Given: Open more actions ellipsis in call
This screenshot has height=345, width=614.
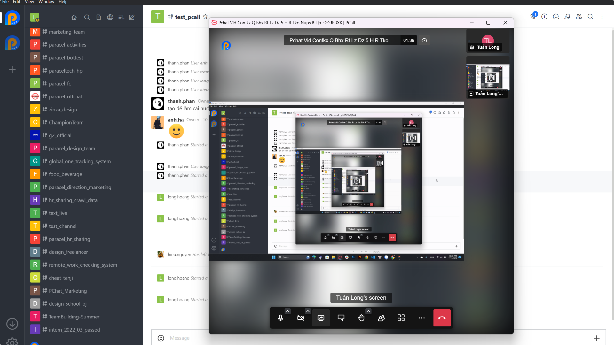Looking at the screenshot, I should tap(421, 318).
